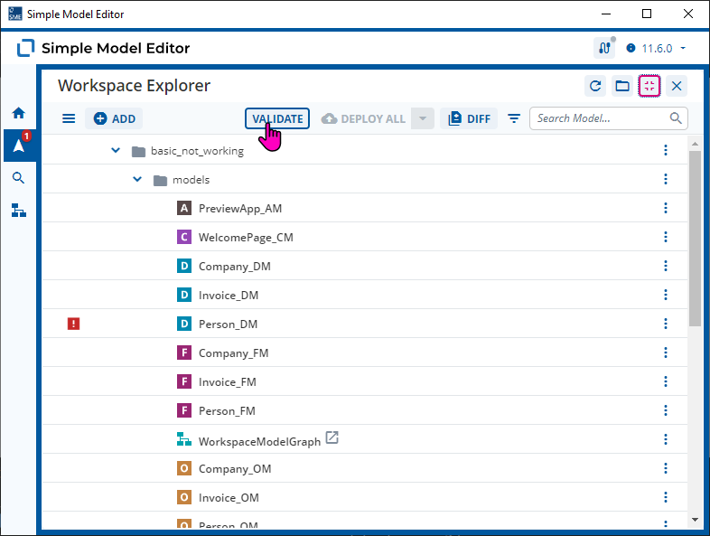Select the navigation arrow sidebar icon with badge

click(20, 146)
